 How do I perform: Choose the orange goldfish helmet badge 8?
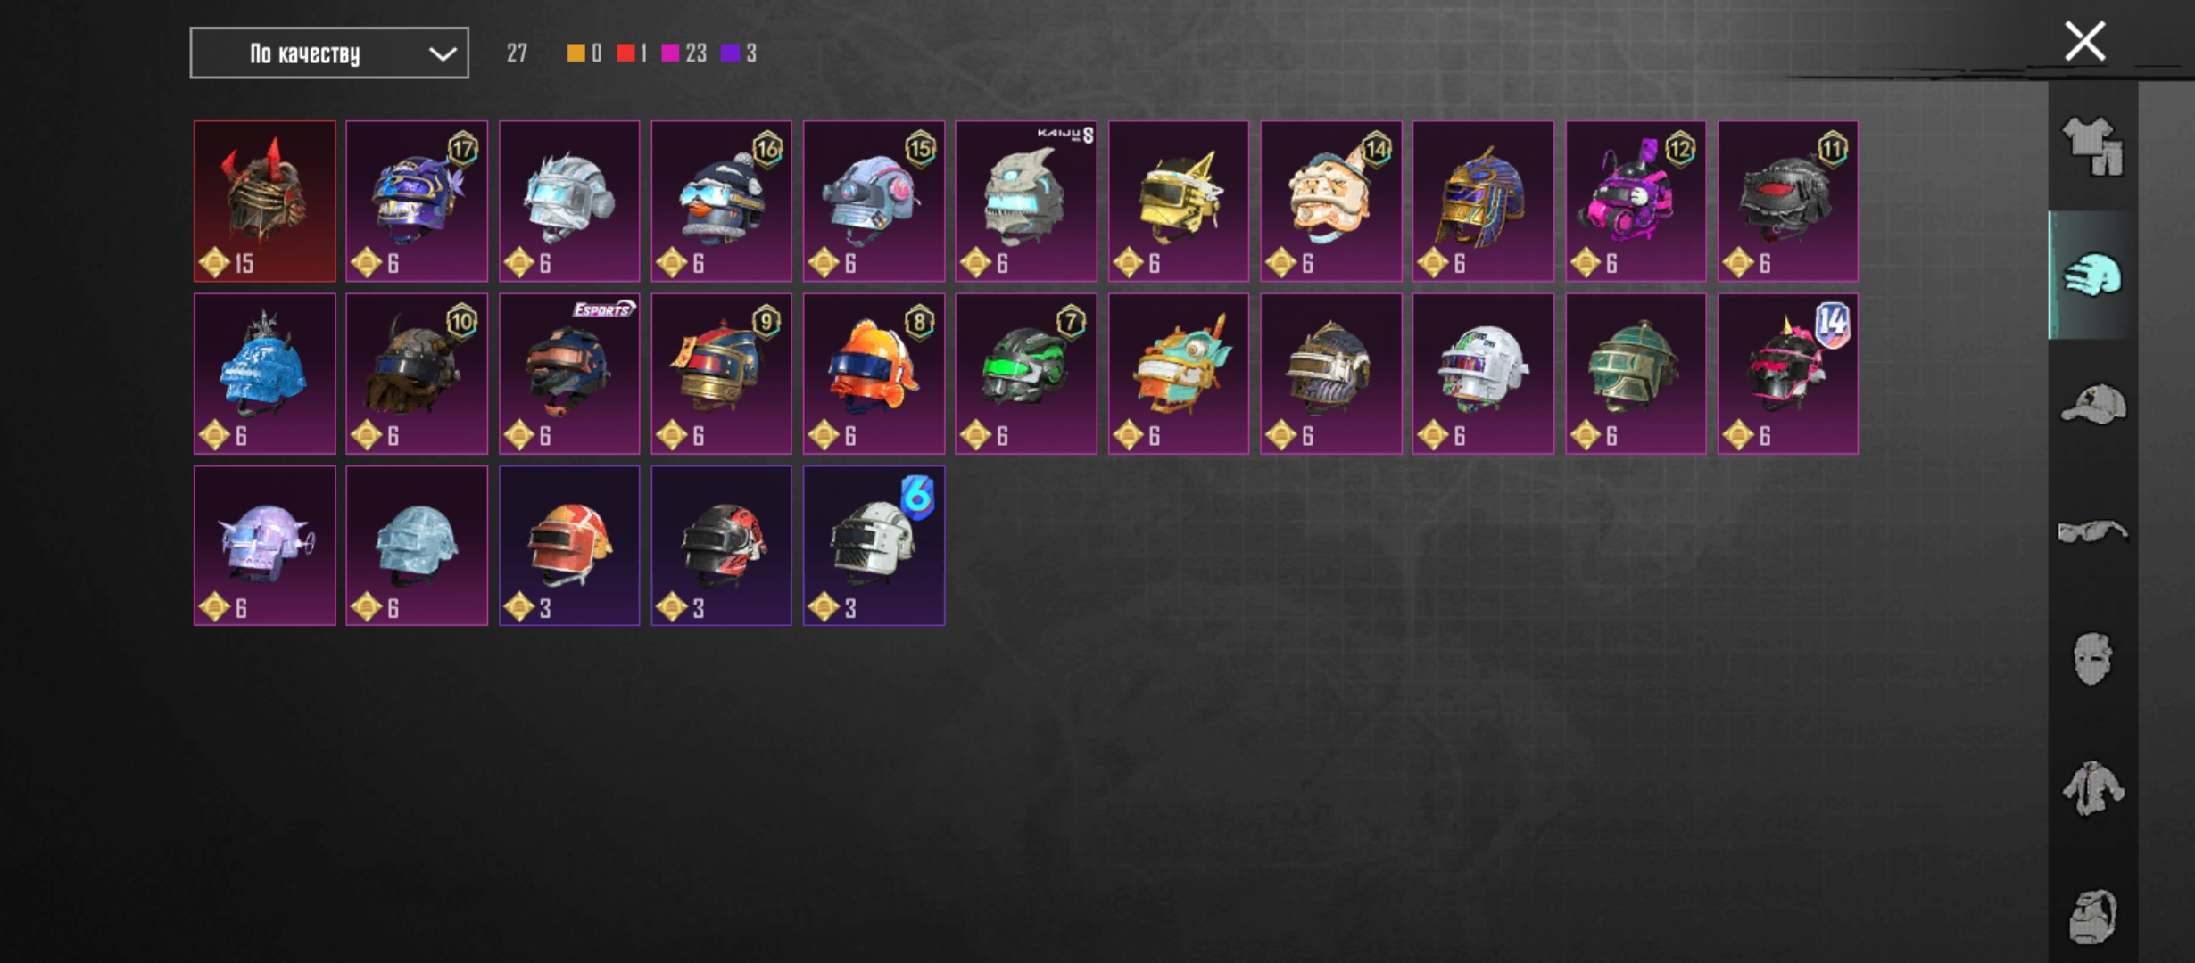[x=874, y=374]
